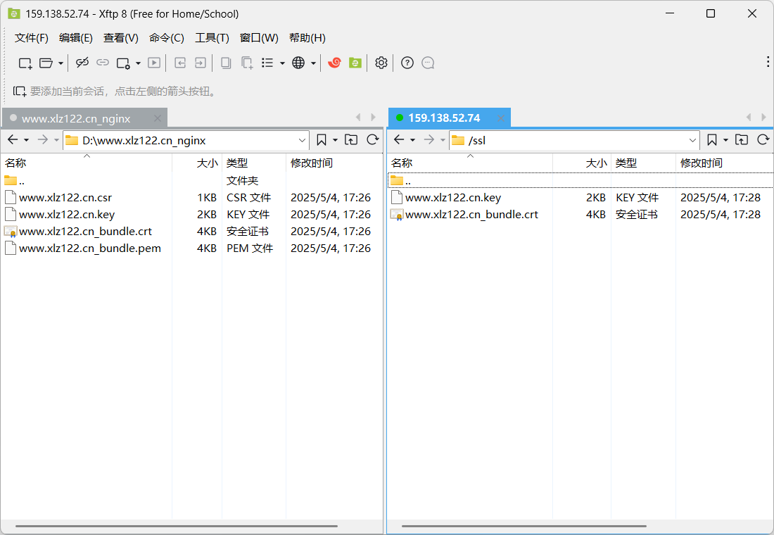Viewport: 774px width, 535px height.
Task: Click the chat feedback bubble icon
Action: pos(428,63)
